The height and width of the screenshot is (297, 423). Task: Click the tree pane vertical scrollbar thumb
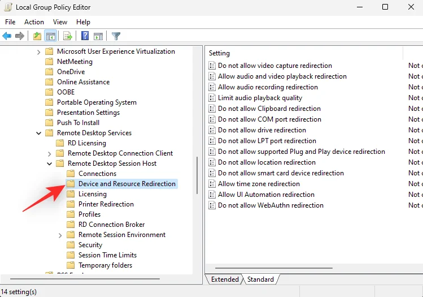tap(197, 175)
